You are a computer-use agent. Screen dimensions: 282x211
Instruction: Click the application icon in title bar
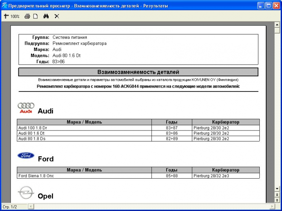(x=4, y=6)
